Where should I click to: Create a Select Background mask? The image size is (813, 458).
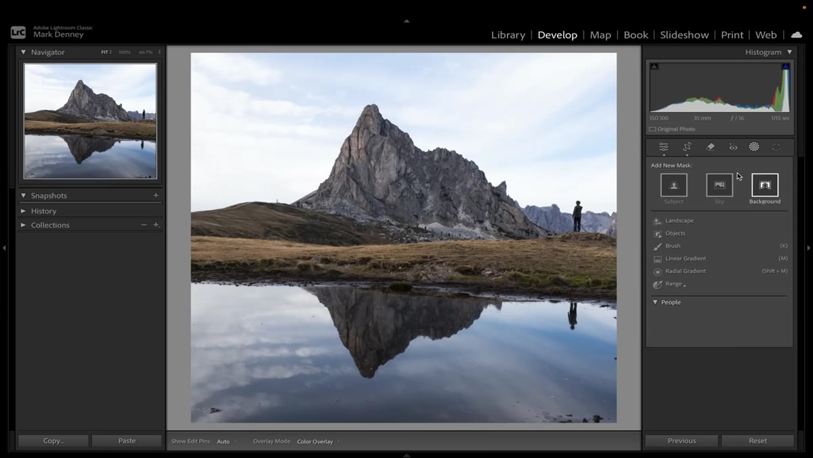(x=765, y=185)
